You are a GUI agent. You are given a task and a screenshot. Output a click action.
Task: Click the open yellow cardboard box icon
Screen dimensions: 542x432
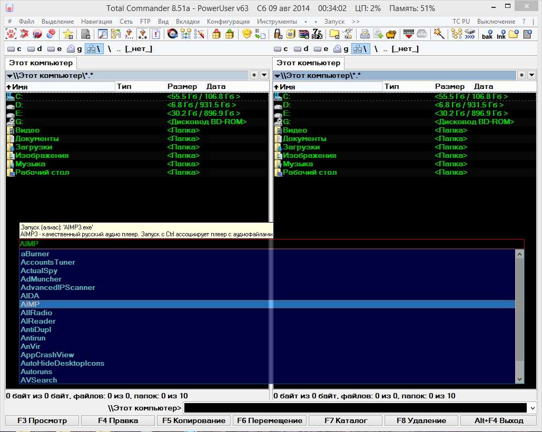[x=247, y=34]
